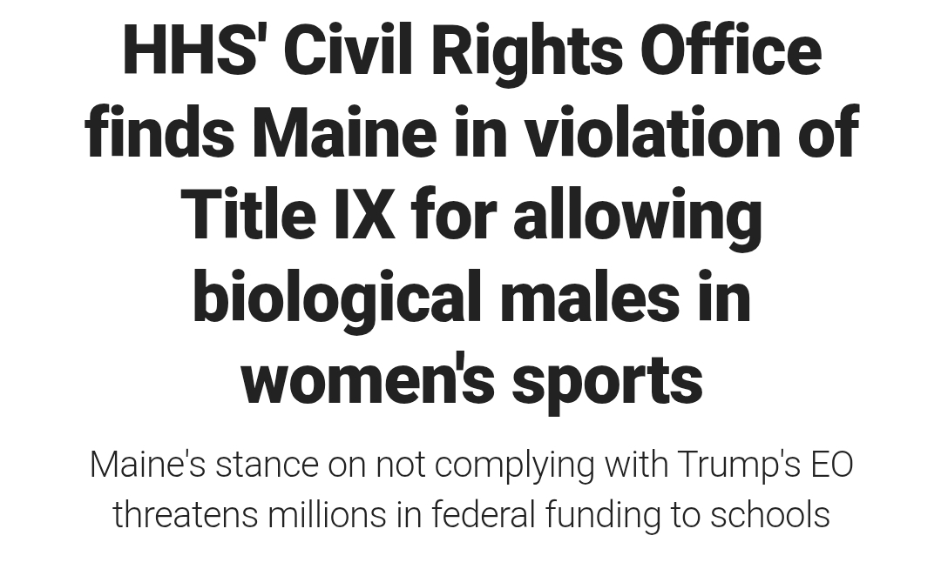Click the word "violation" in the headline
This screenshot has height=569, width=941.
click(x=653, y=131)
